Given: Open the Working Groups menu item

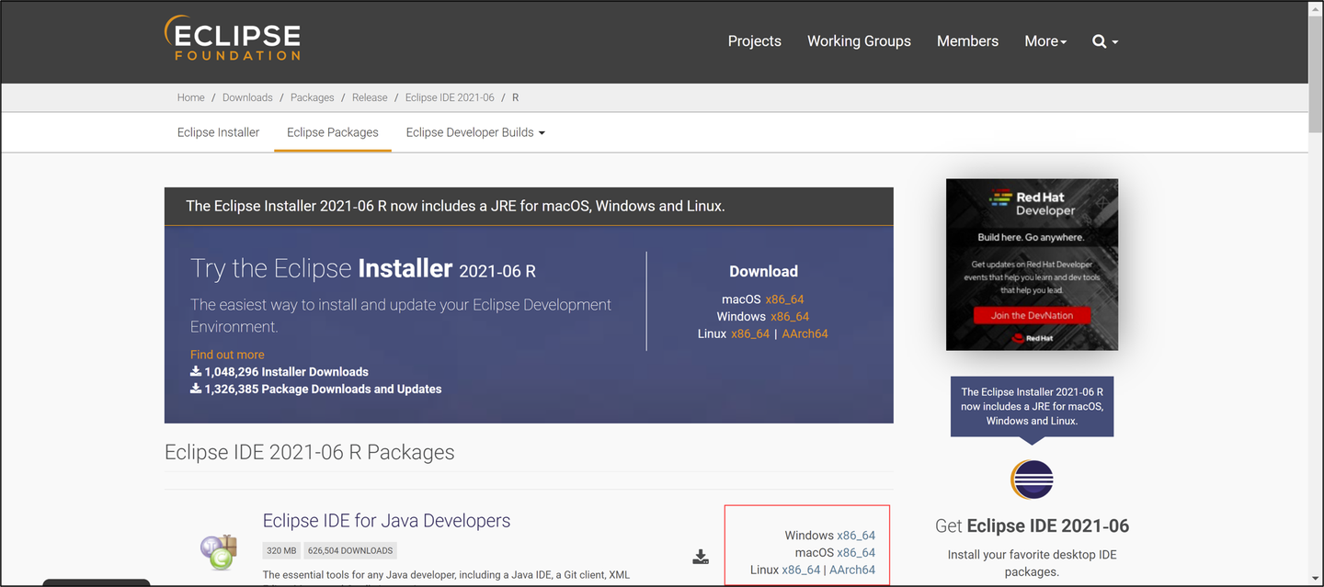Looking at the screenshot, I should [859, 41].
